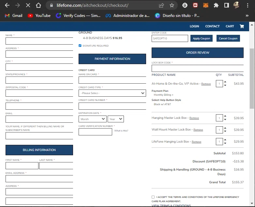The height and width of the screenshot is (207, 255).
Task: Open the CART menu item
Action: (x=230, y=26)
